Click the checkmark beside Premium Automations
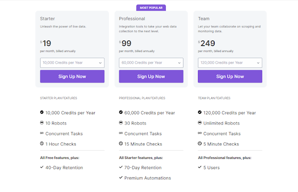The width and height of the screenshot is (298, 192). pyautogui.click(x=121, y=178)
